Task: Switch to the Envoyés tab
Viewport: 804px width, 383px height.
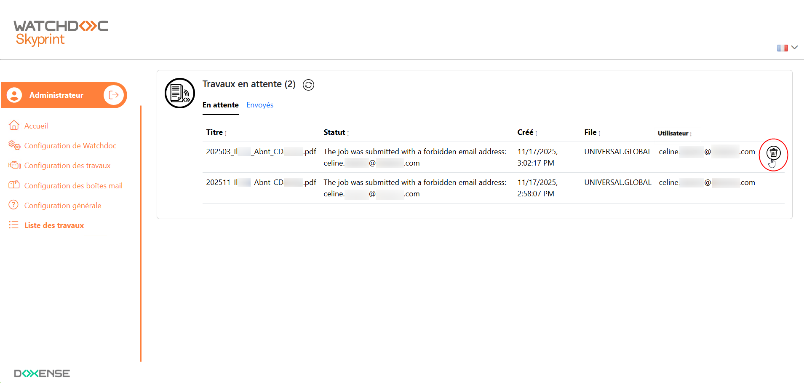Action: [x=260, y=105]
